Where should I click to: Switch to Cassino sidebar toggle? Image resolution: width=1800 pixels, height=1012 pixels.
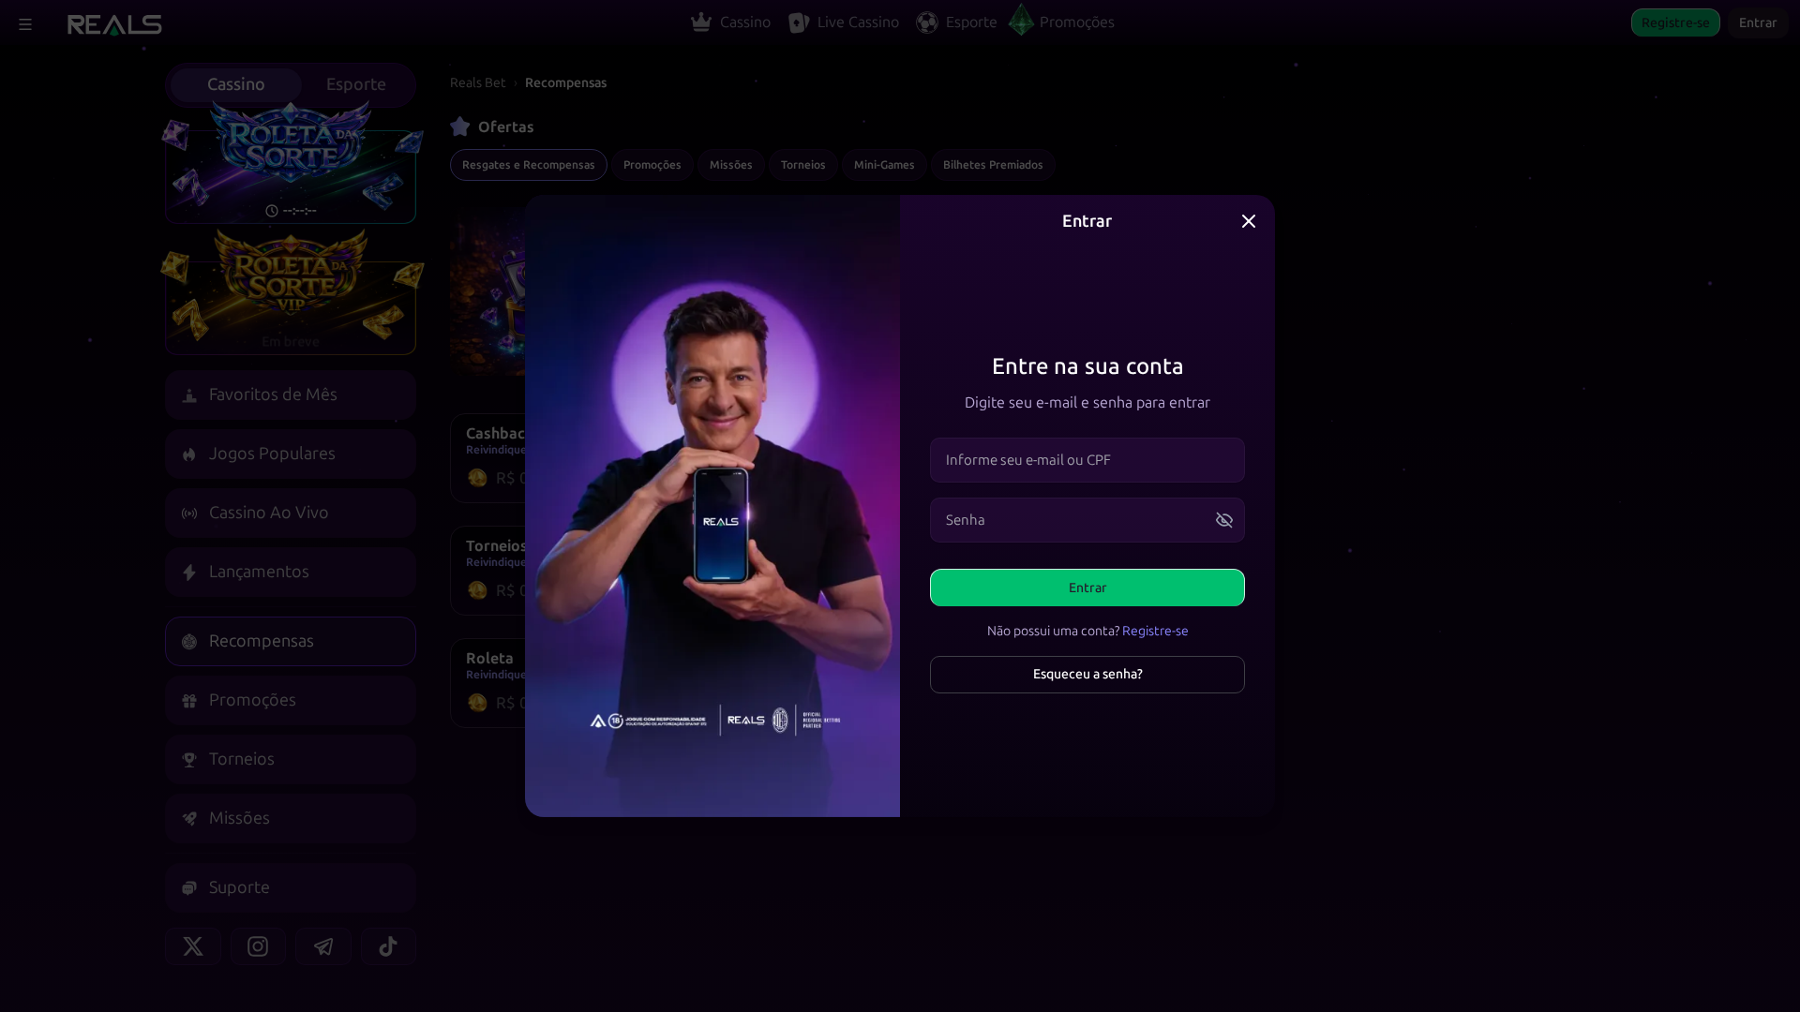(235, 84)
